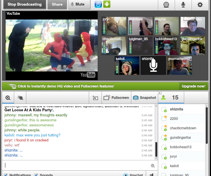Click the user list scrollbar thumb

click(x=207, y=125)
